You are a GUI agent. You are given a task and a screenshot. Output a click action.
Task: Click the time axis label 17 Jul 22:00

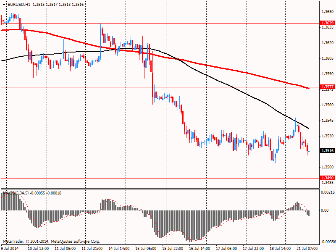coord(253,248)
